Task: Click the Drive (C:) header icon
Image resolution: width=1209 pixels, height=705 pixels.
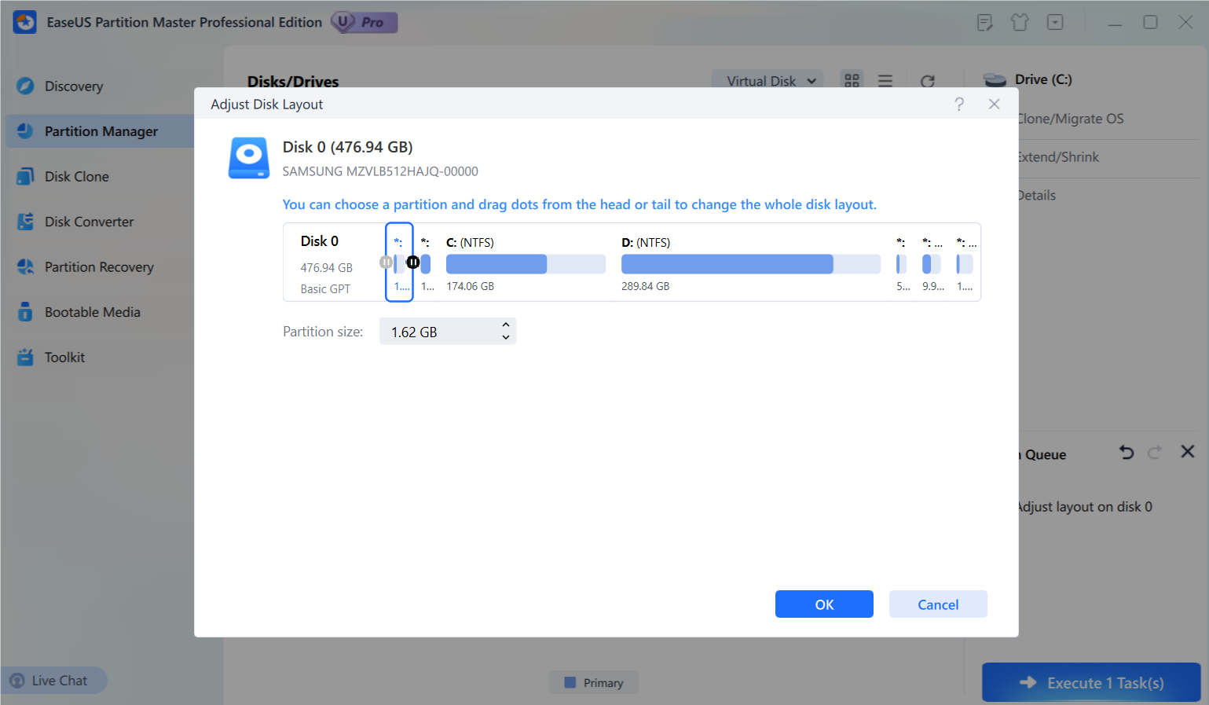Action: click(995, 79)
